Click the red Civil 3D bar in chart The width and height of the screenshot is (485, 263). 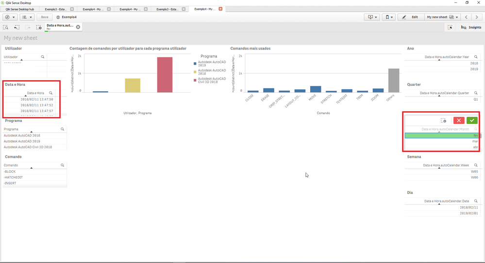pyautogui.click(x=165, y=75)
